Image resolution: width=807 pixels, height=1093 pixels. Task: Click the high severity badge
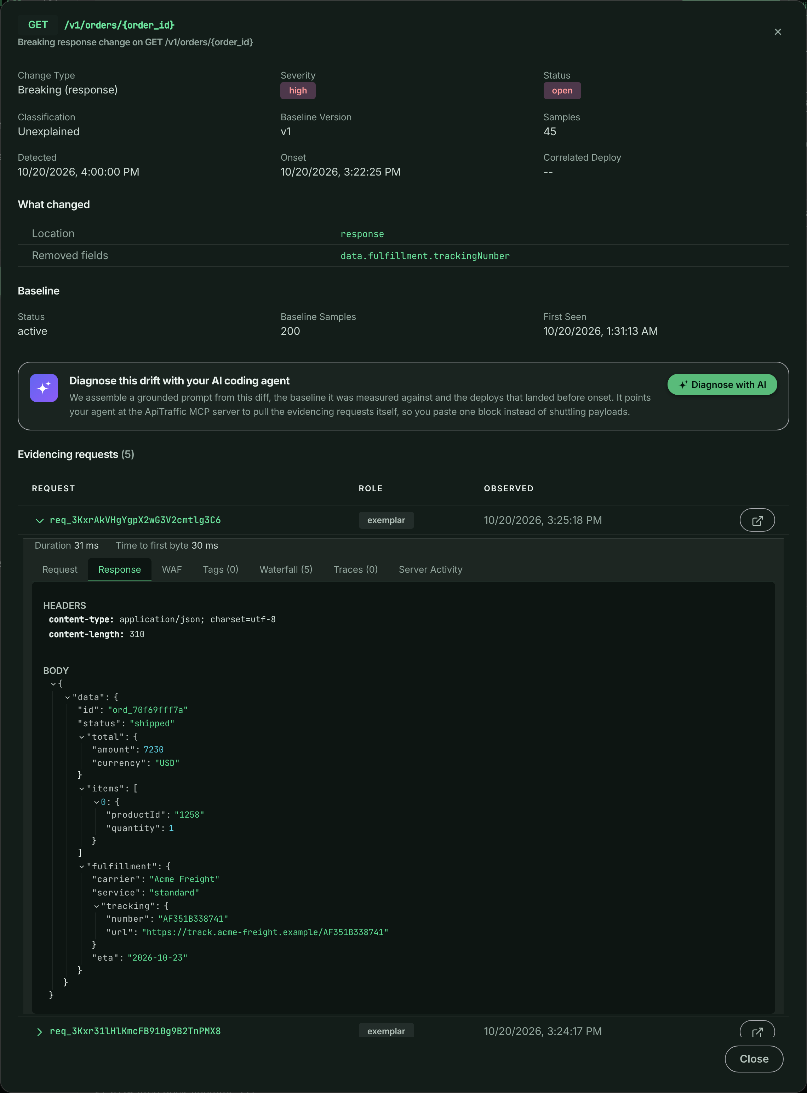pos(298,91)
